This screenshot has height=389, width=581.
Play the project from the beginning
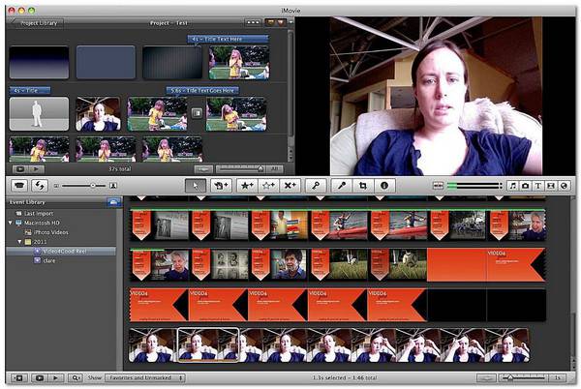(37, 169)
